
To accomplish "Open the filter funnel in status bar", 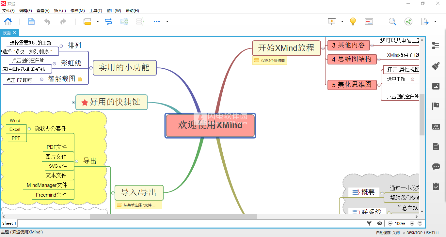I will (x=369, y=223).
